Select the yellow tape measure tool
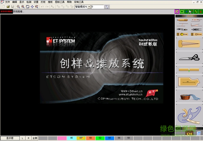This screenshot has width=203, height=141. click(182, 34)
